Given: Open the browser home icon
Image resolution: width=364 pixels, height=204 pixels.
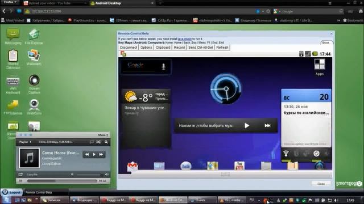Looking at the screenshot, I should coord(361,11).
